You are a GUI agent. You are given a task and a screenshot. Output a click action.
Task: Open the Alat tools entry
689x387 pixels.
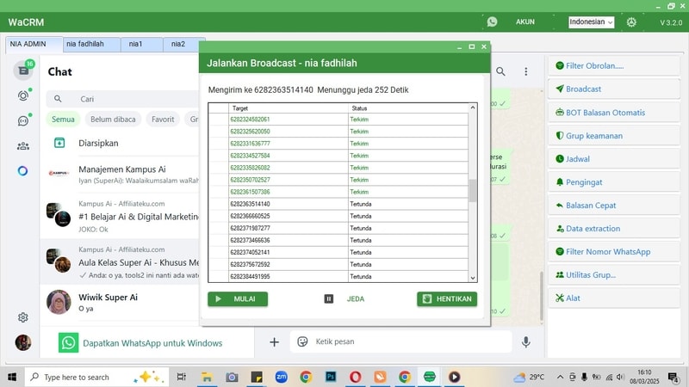614,298
